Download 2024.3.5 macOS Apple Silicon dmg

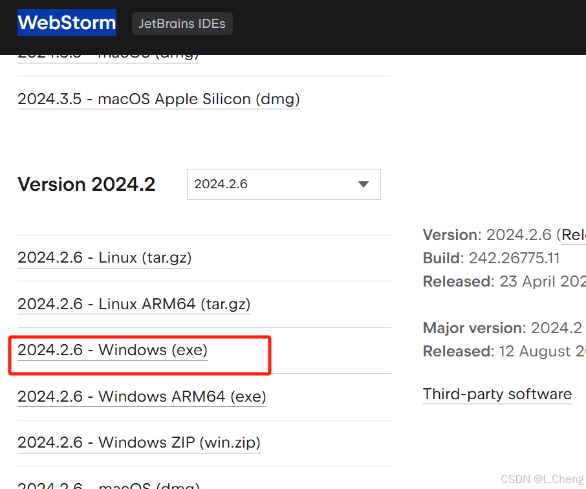point(158,99)
